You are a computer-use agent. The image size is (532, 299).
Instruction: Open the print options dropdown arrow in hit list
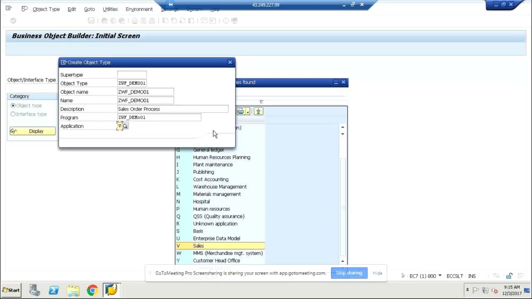pos(247,112)
